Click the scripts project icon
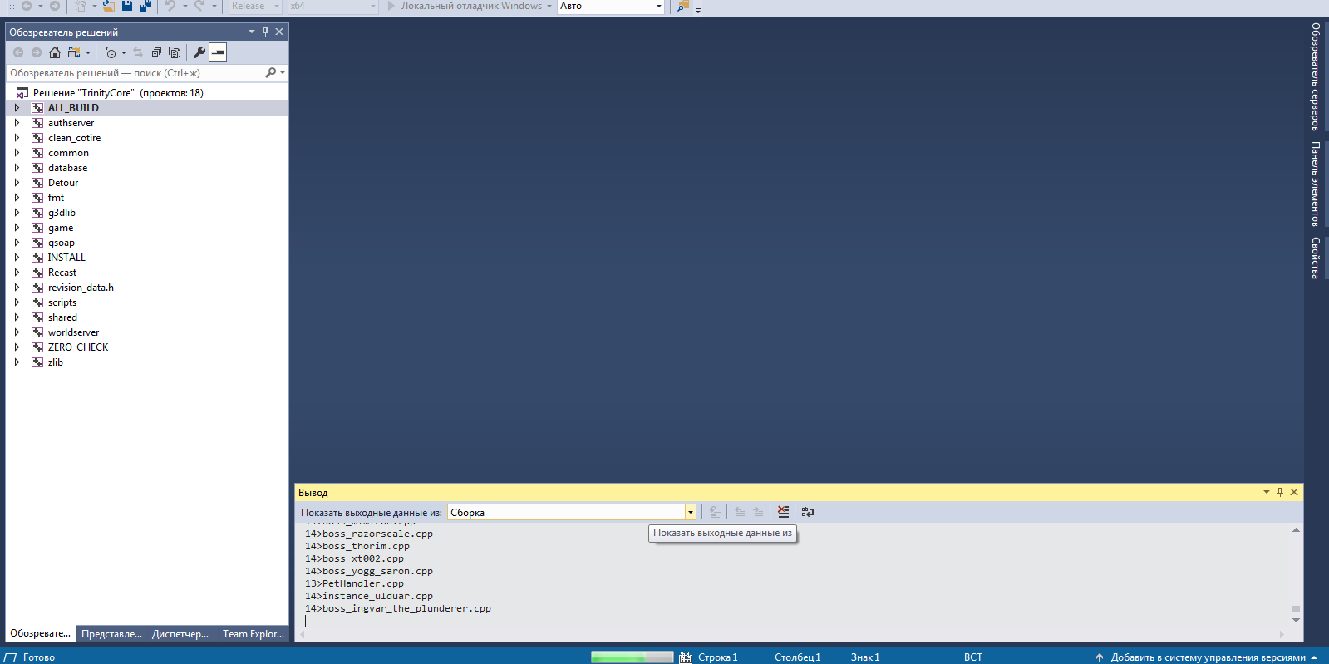The width and height of the screenshot is (1329, 664). point(37,302)
